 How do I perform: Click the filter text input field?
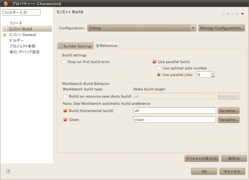pos(21,12)
